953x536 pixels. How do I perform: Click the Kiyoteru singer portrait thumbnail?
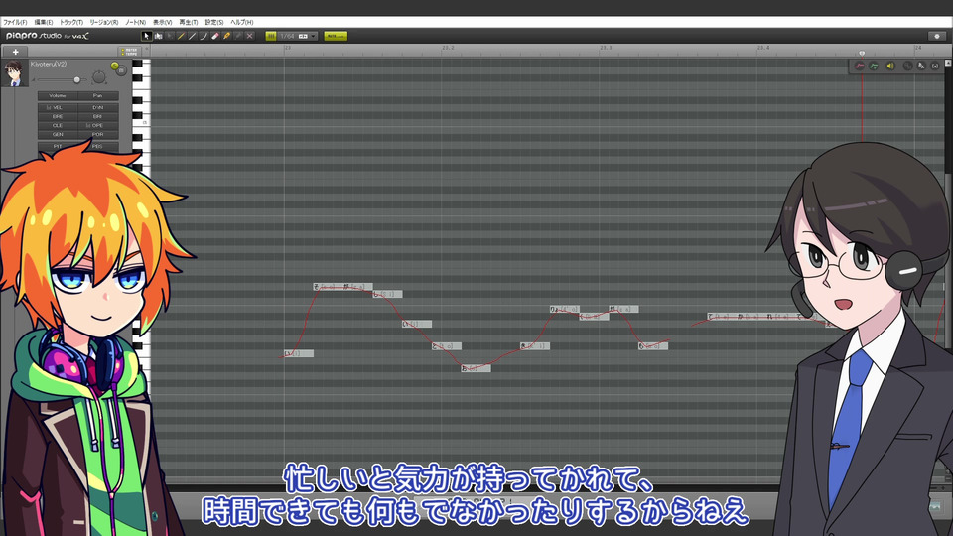click(15, 73)
